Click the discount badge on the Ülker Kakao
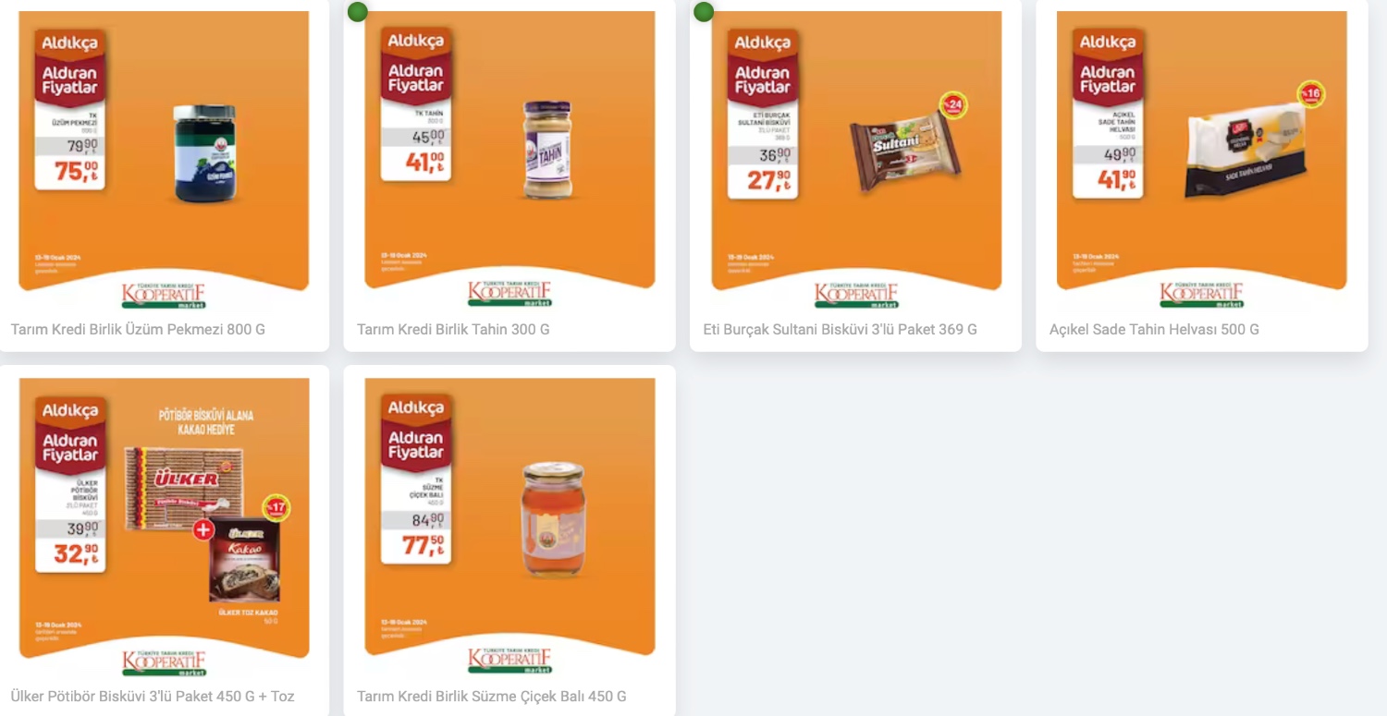Screen dimensions: 1387x716 (276, 508)
